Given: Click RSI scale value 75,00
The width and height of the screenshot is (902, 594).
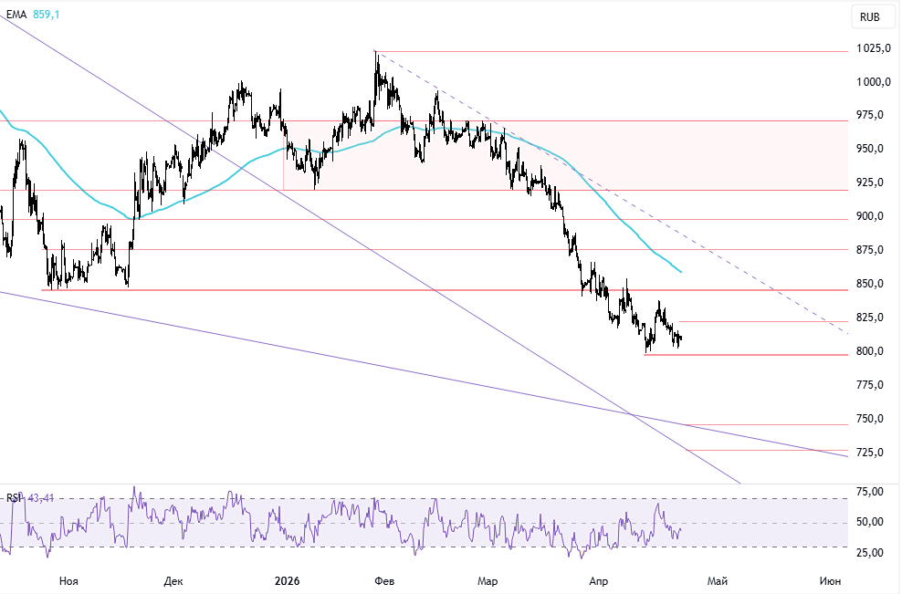Looking at the screenshot, I should coord(870,492).
